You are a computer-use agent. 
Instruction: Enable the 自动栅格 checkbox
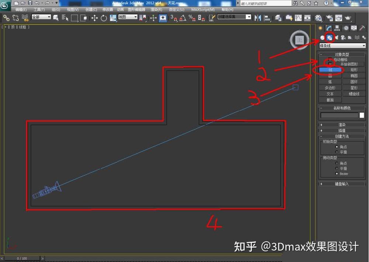[330, 59]
